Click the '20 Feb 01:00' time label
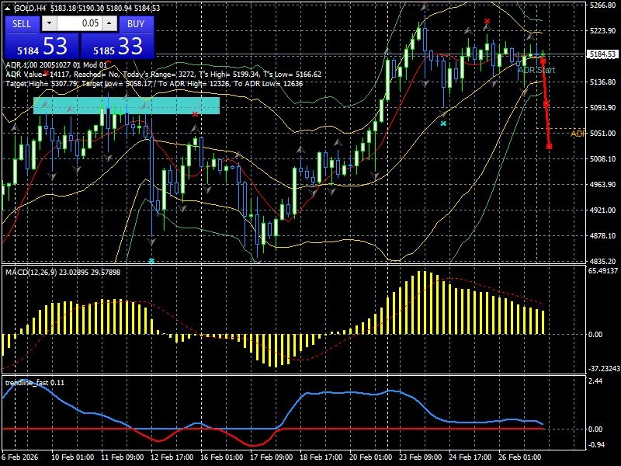Image resolution: width=621 pixels, height=466 pixels. coord(371,457)
